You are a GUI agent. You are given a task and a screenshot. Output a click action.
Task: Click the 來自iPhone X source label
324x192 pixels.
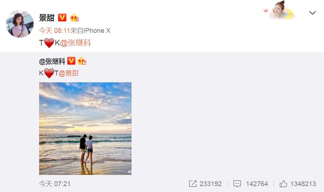click(x=90, y=31)
